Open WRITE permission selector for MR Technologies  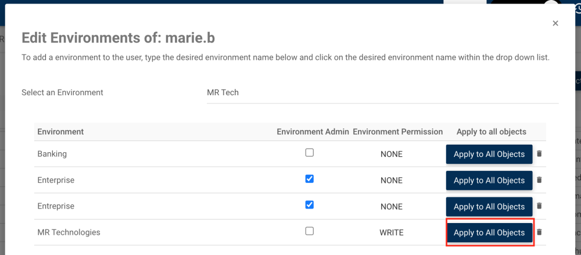392,233
